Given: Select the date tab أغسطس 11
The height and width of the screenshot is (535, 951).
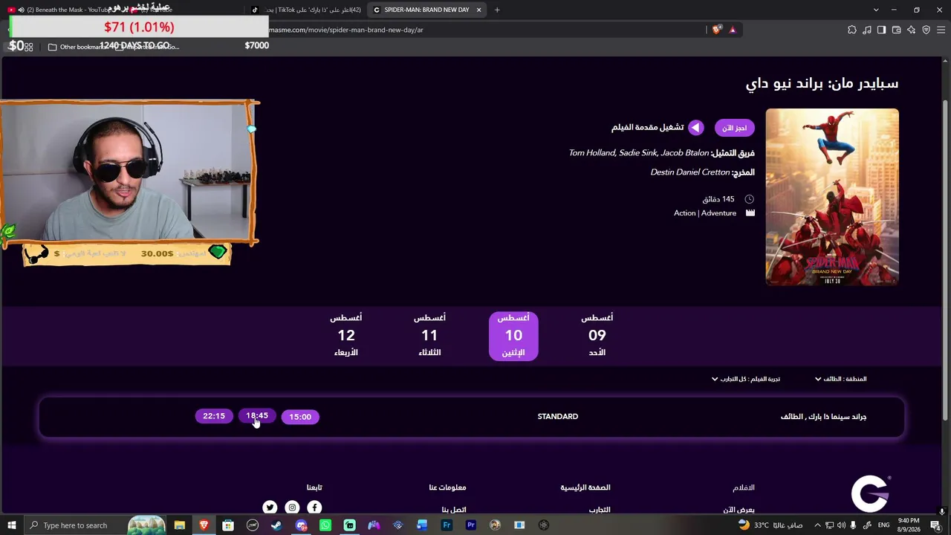Looking at the screenshot, I should click(x=429, y=336).
